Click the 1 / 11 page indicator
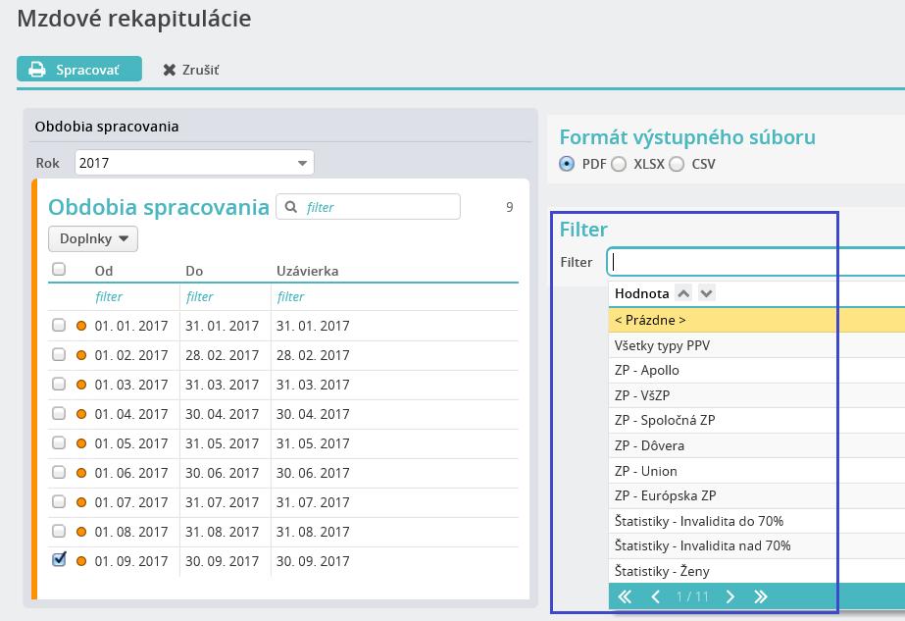This screenshot has width=905, height=621. (692, 596)
